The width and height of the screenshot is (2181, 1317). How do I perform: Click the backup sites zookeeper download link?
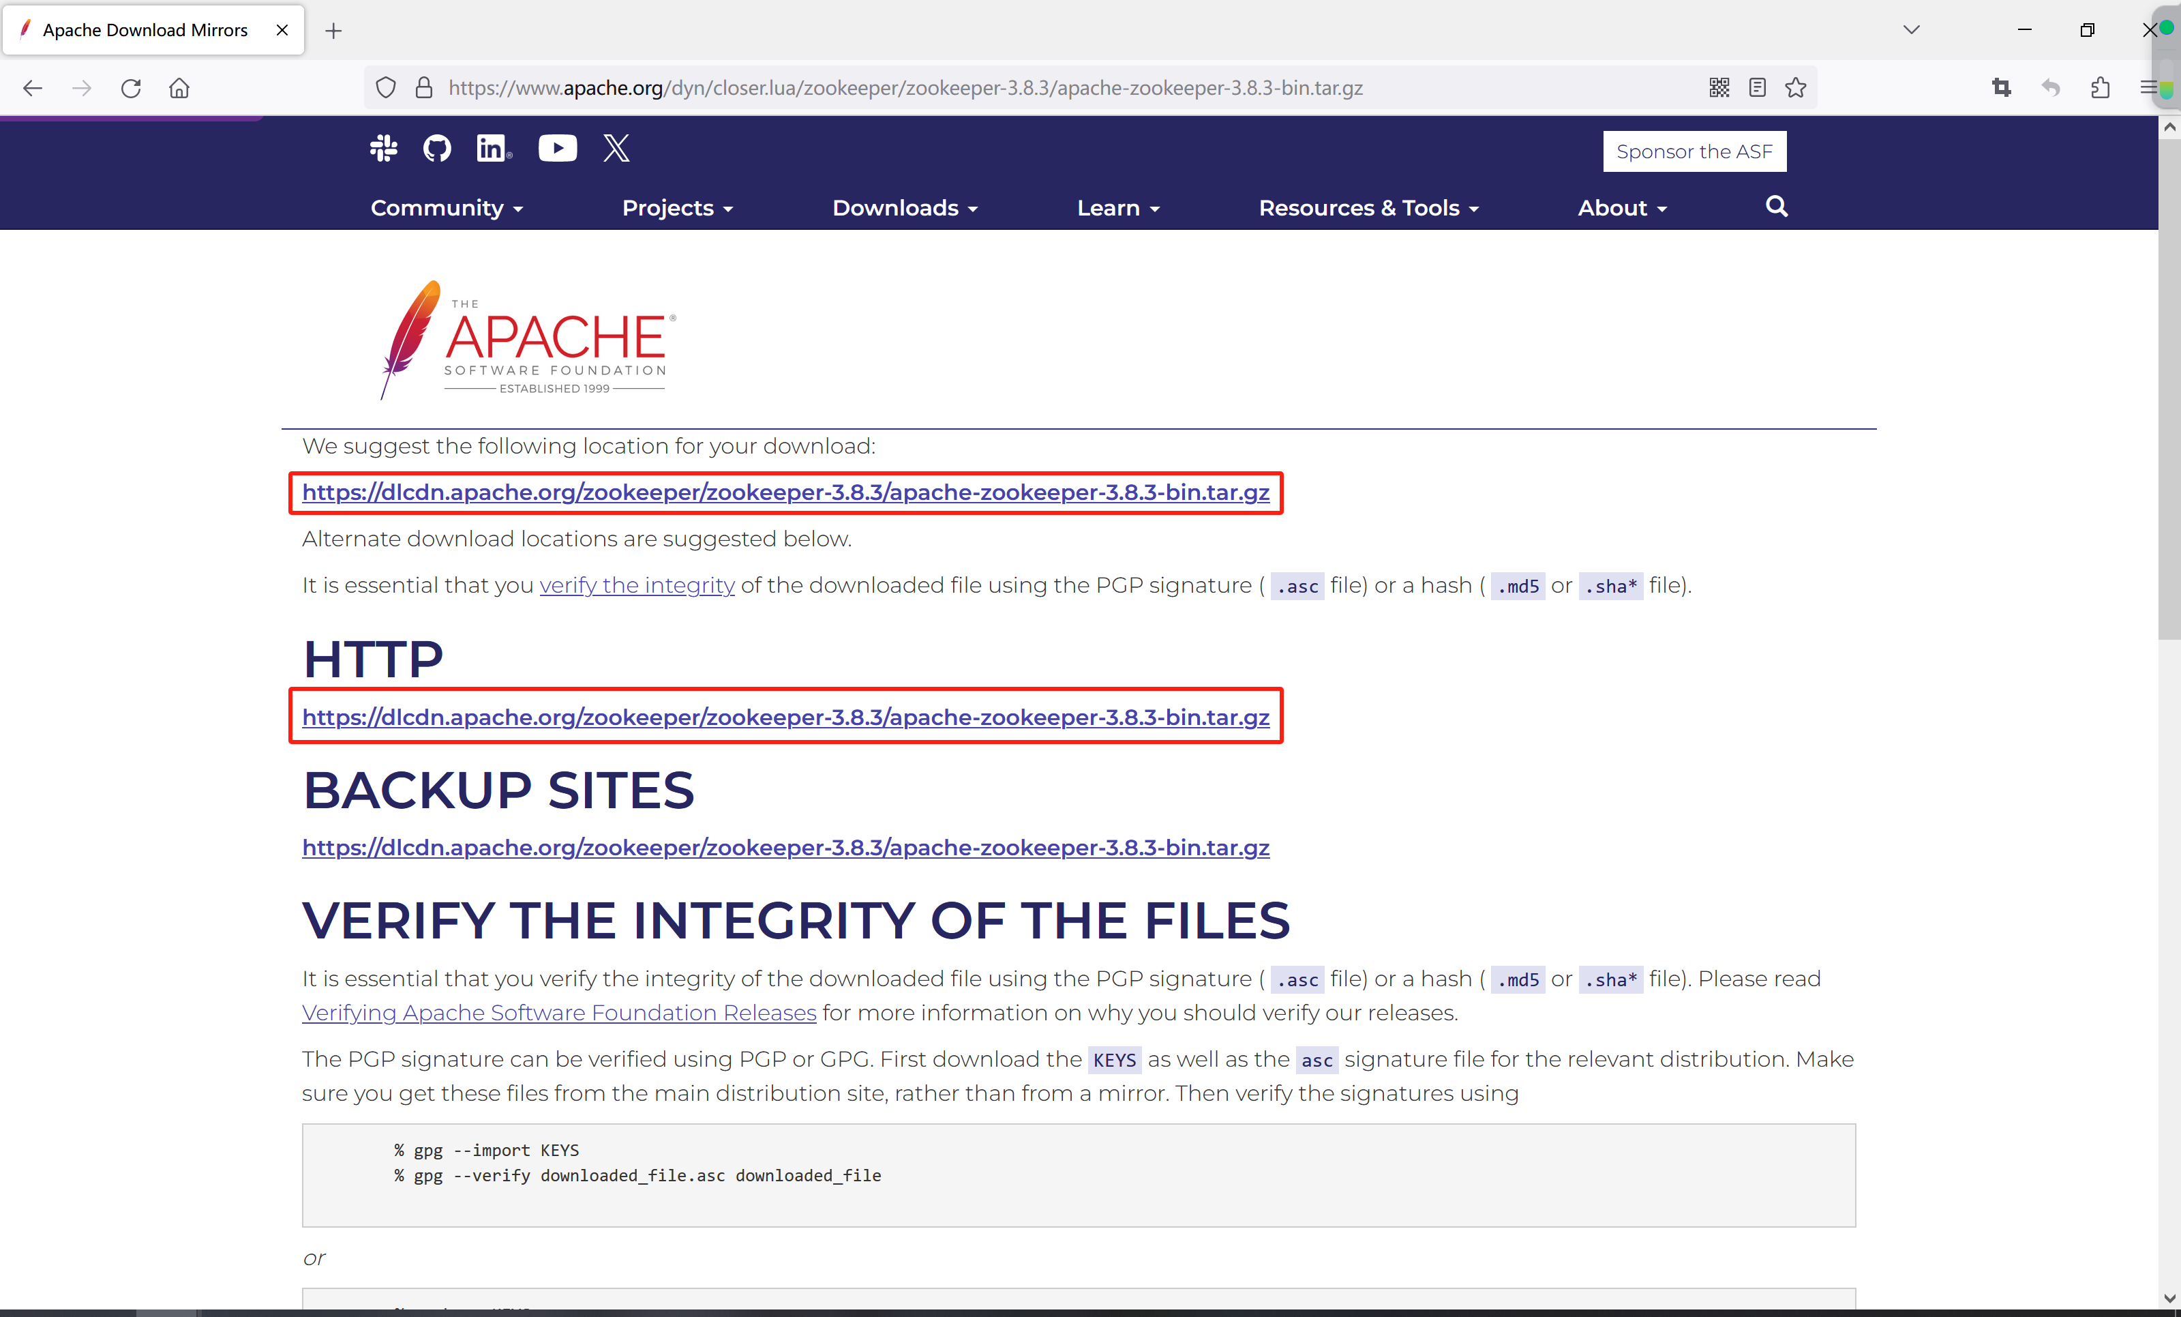pyautogui.click(x=785, y=848)
